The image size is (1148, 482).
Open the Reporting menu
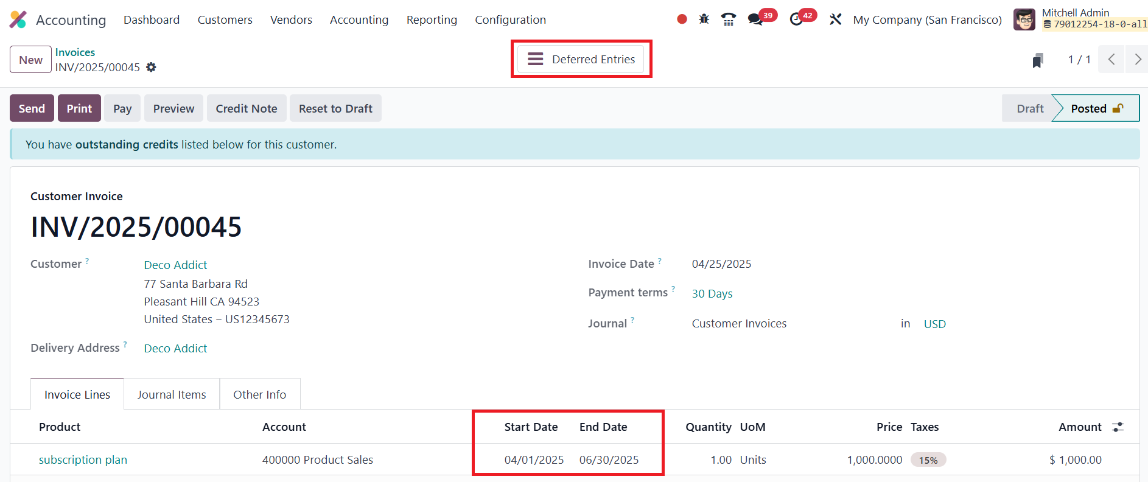coord(432,19)
